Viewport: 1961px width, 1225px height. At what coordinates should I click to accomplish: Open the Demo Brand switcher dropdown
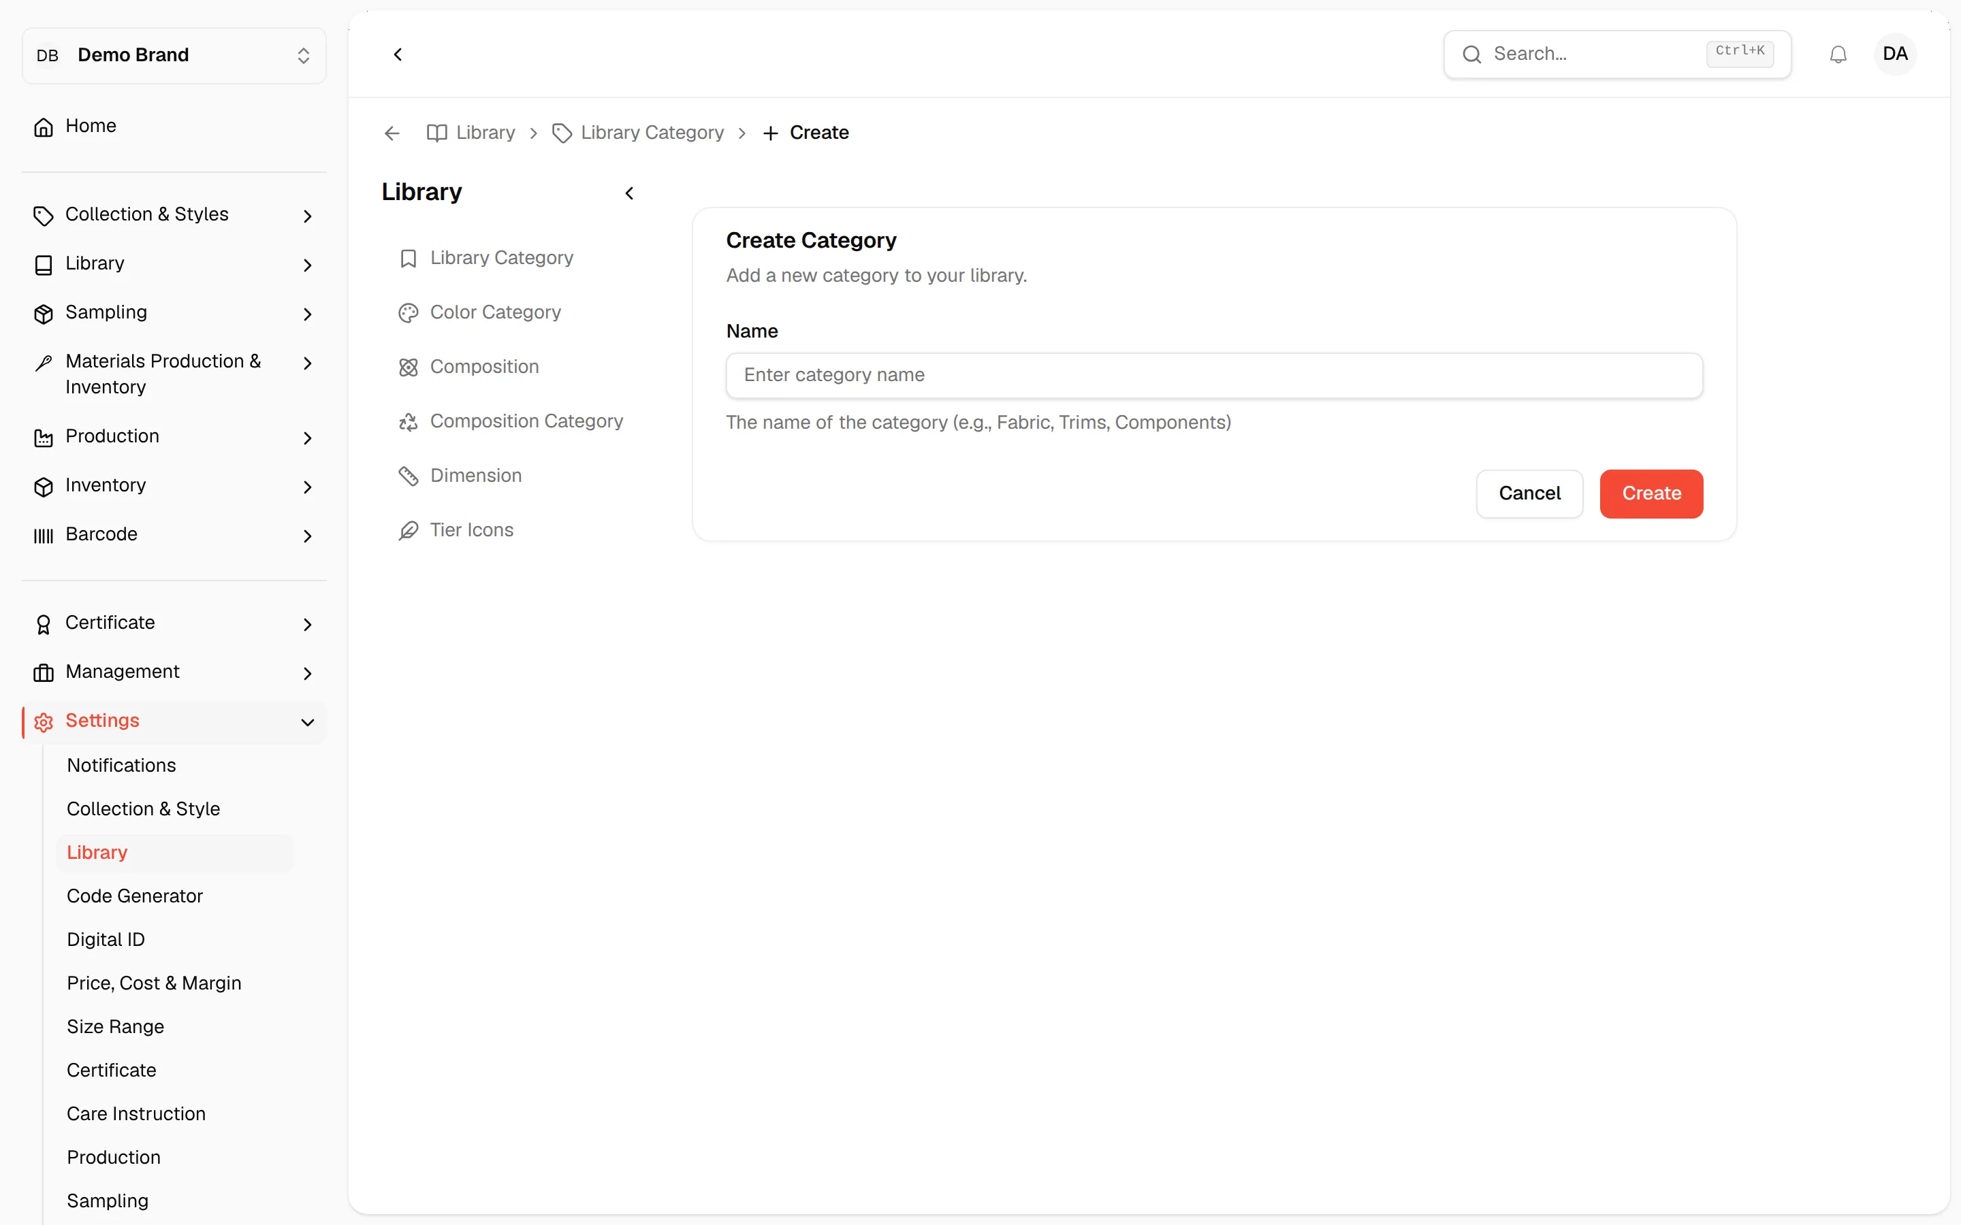click(x=174, y=55)
